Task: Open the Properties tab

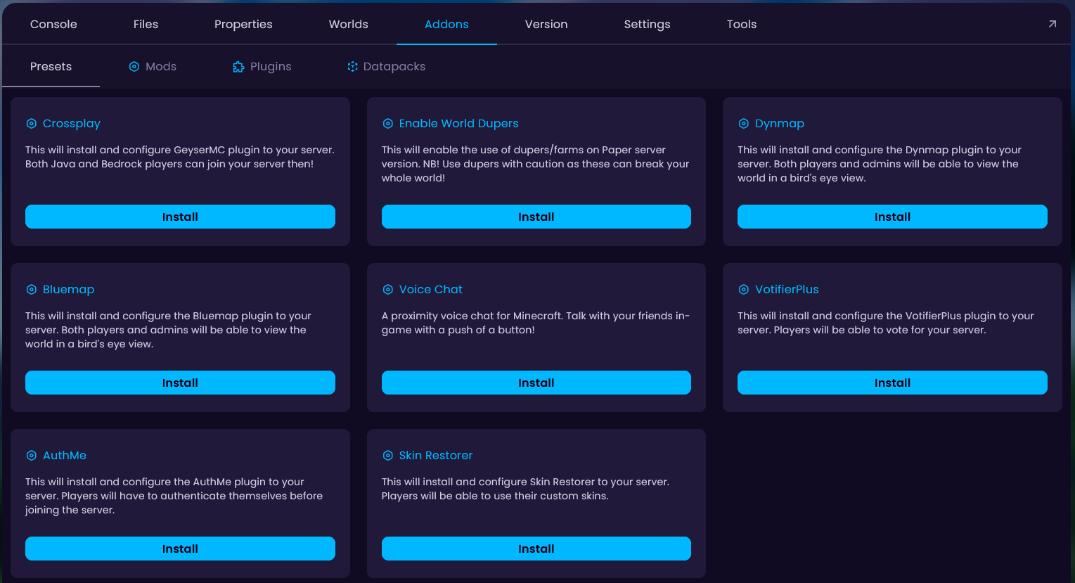Action: coord(243,24)
